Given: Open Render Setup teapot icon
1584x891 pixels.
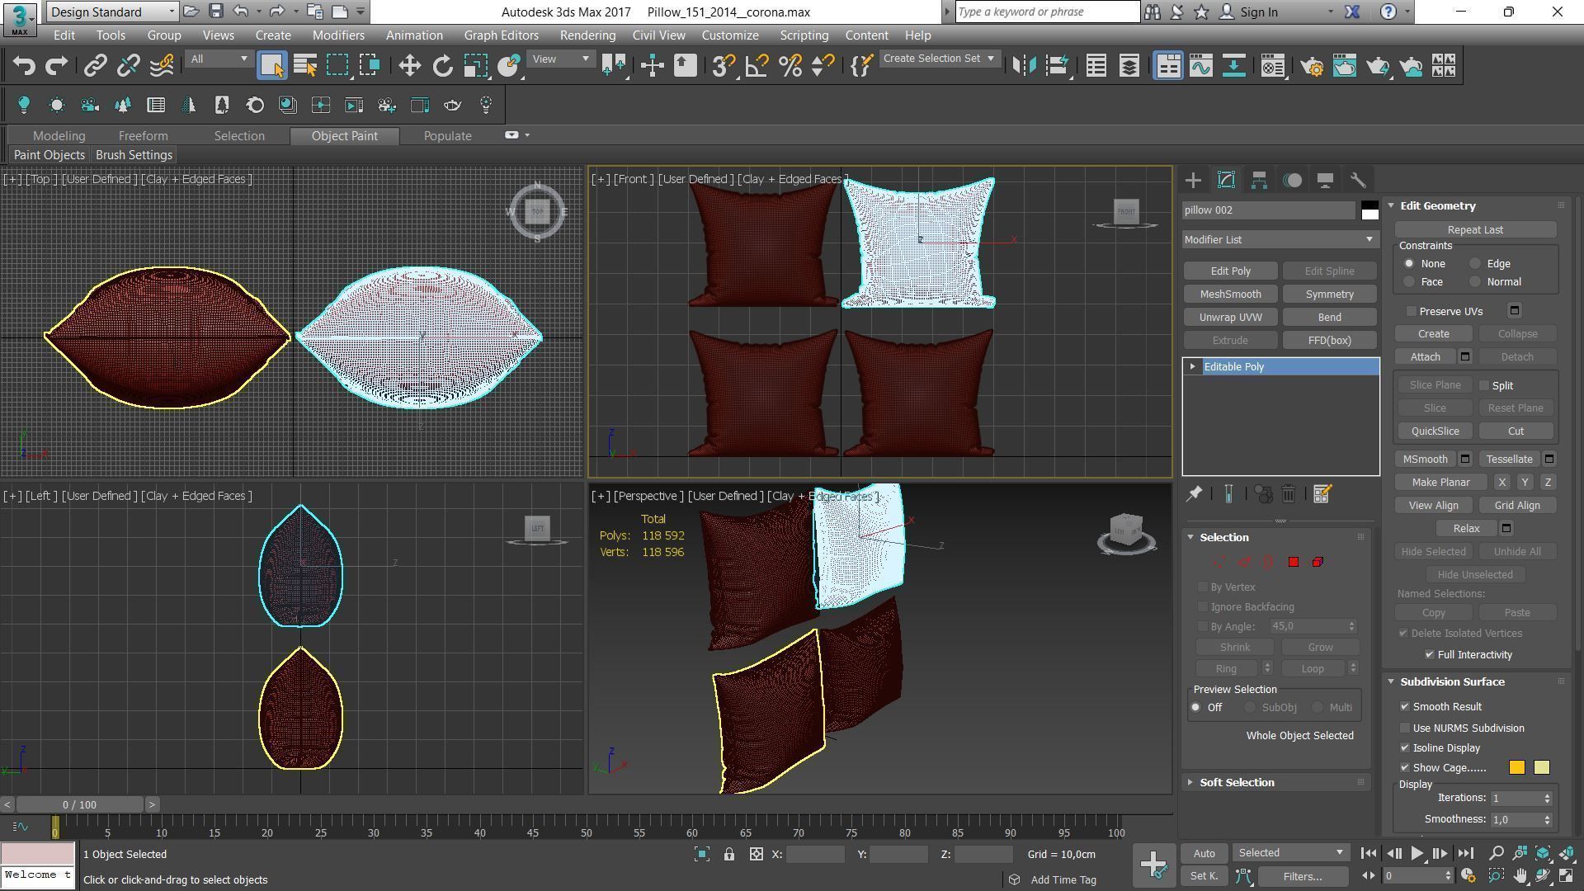Looking at the screenshot, I should (1312, 66).
